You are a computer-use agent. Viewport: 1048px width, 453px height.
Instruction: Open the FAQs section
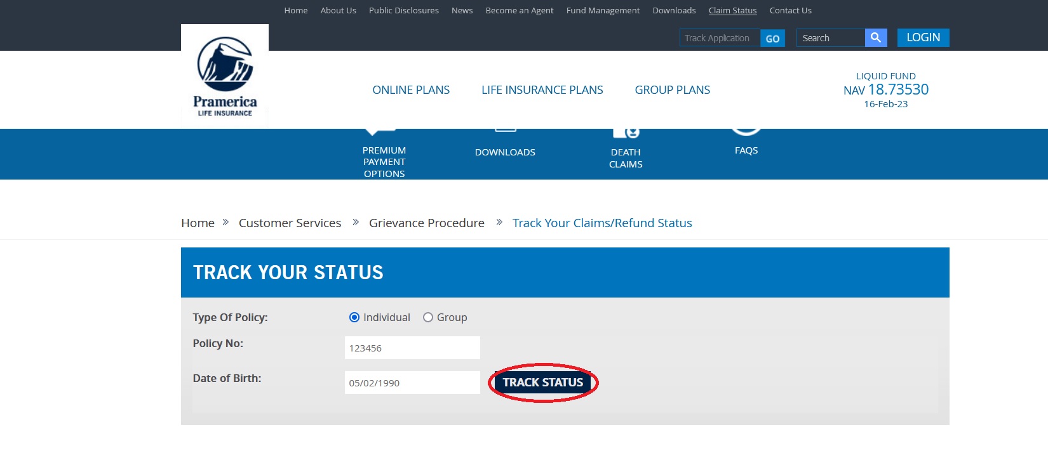tap(746, 150)
